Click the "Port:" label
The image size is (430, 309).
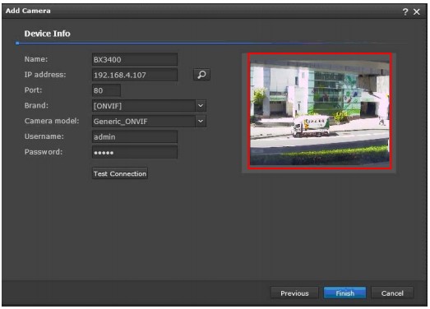[x=33, y=90]
